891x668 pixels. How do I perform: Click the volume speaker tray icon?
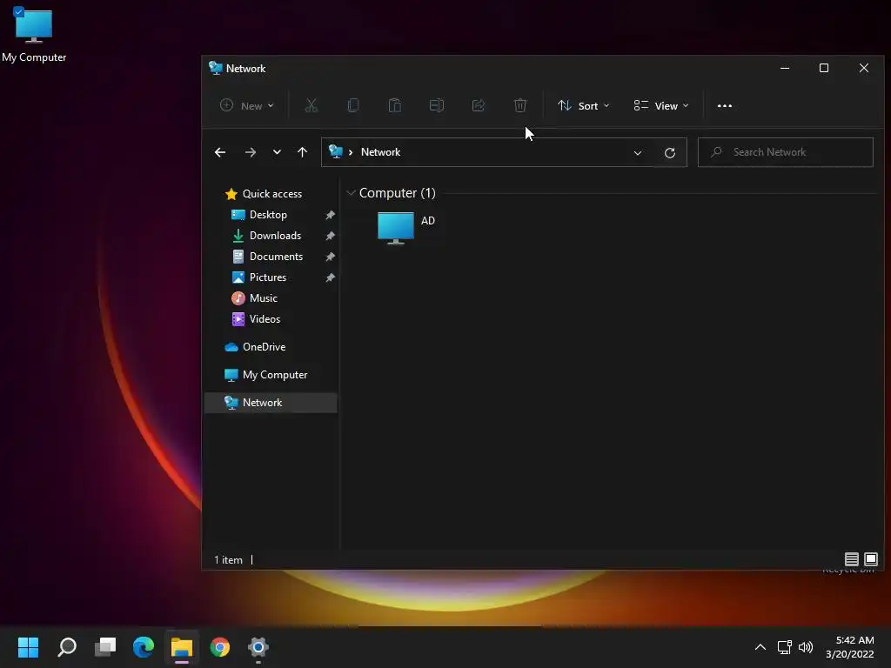click(806, 647)
